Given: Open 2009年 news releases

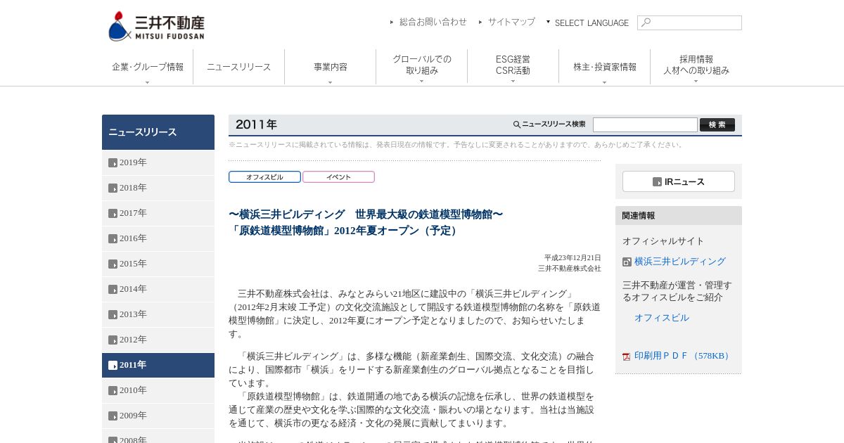Looking at the screenshot, I should (x=158, y=416).
